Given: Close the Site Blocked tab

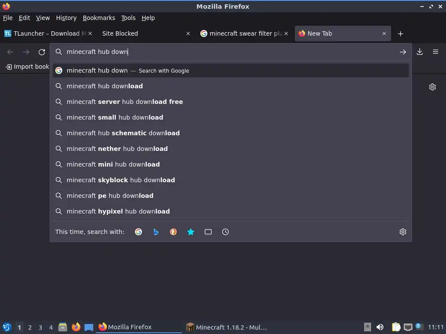Looking at the screenshot, I should 188,33.
